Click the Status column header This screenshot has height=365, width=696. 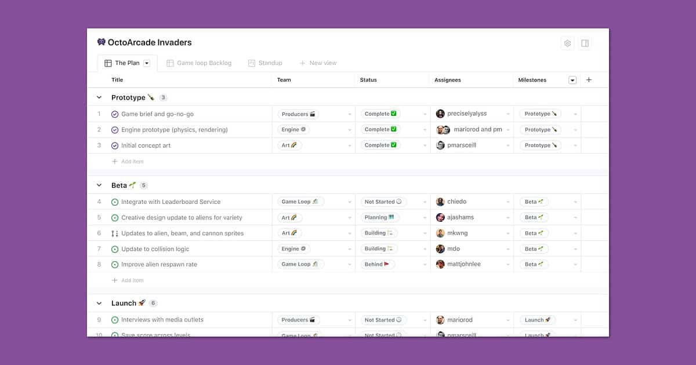(368, 80)
